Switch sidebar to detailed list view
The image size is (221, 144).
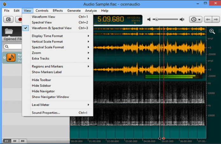7,141
